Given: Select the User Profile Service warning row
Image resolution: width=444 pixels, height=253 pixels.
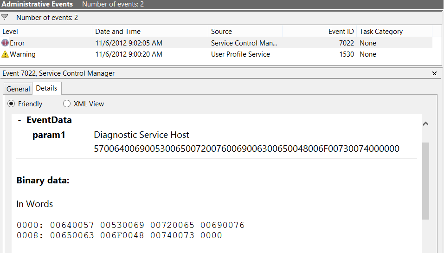Looking at the screenshot, I should [240, 54].
